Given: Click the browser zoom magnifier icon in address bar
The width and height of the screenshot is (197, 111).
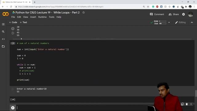Looking at the screenshot, I should click(144, 7).
